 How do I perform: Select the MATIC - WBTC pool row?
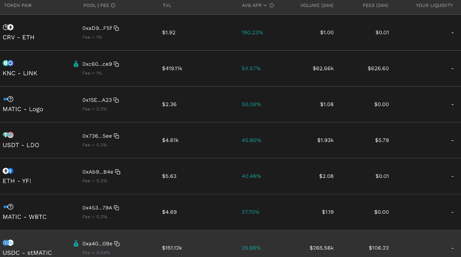[x=230, y=212]
